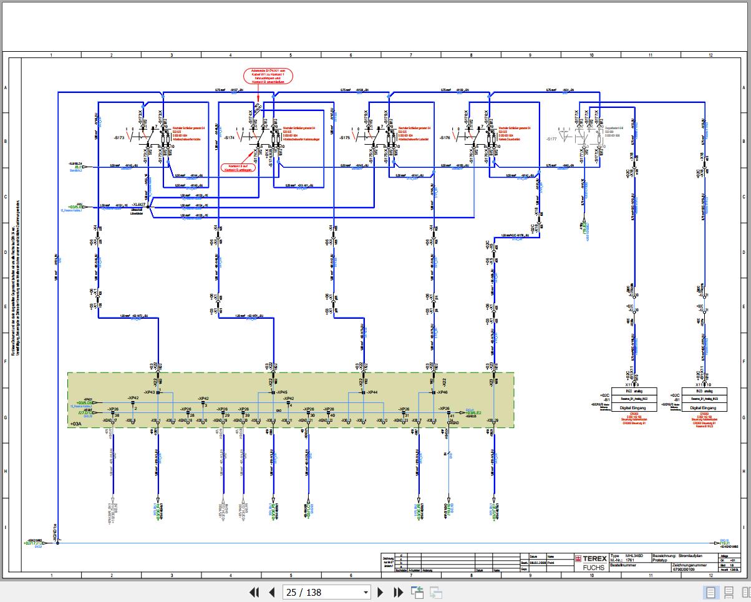The image size is (751, 602).
Task: Go to the previous page
Action: [271, 592]
